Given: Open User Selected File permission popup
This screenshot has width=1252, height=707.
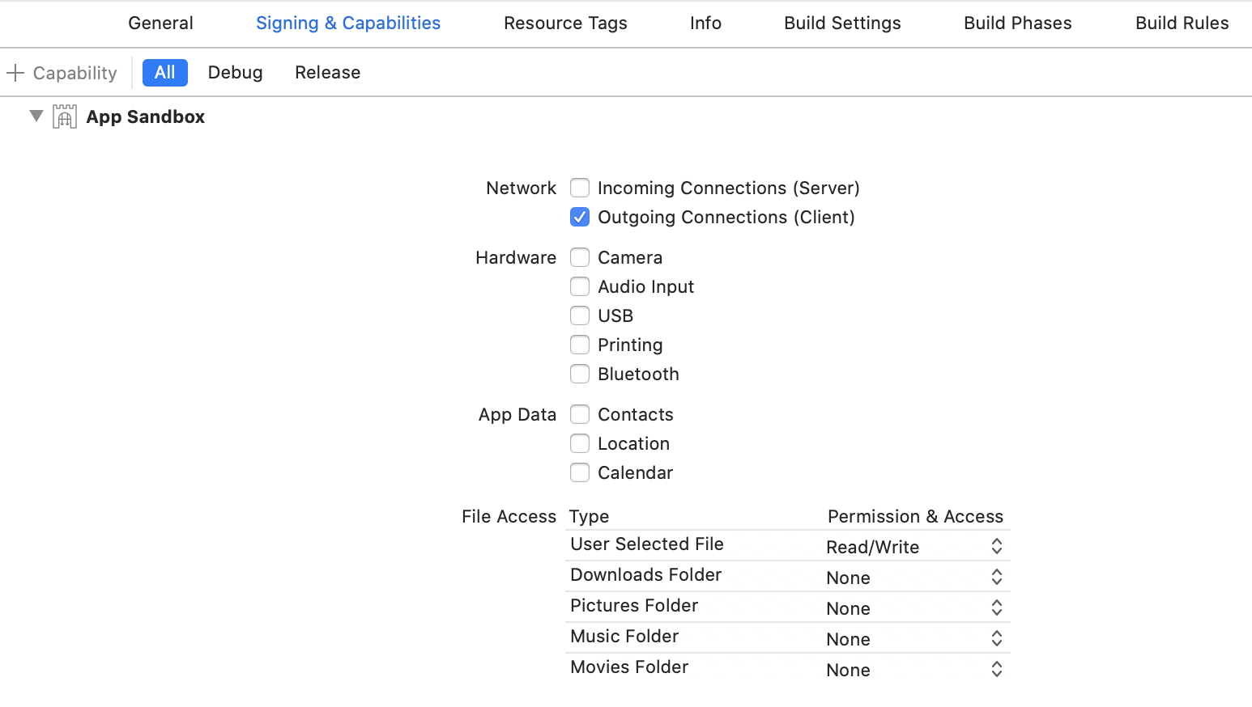Looking at the screenshot, I should [x=915, y=547].
